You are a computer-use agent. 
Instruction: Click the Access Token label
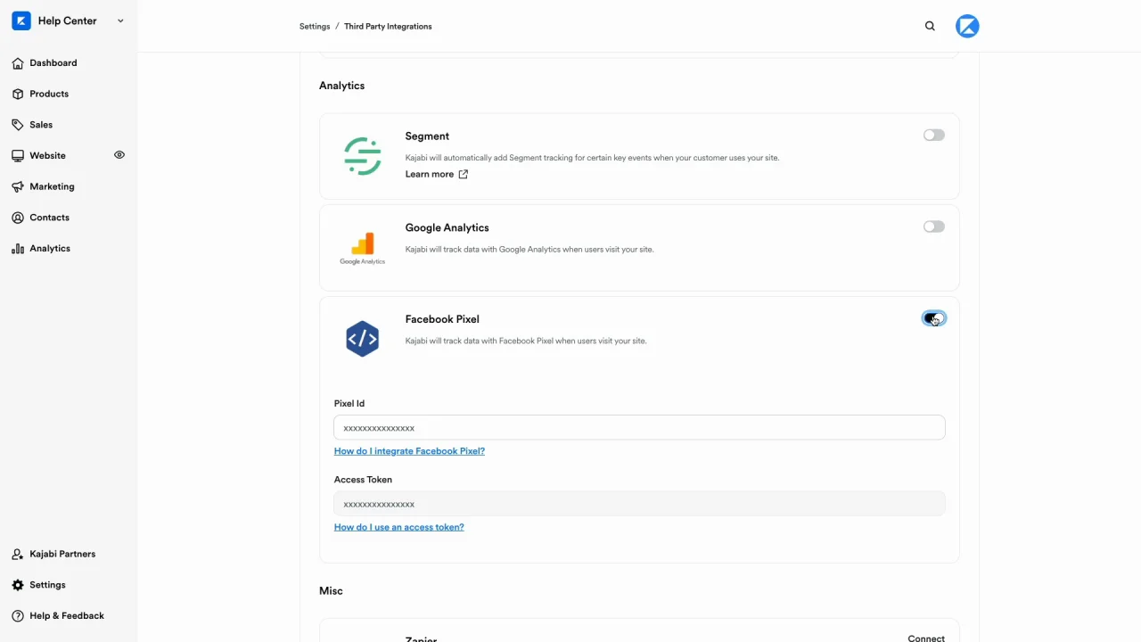tap(363, 480)
